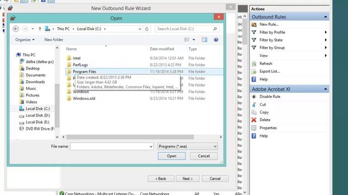Select Desktop in navigation pane
Image resolution: width=348 pixels, height=195 pixels.
click(33, 68)
